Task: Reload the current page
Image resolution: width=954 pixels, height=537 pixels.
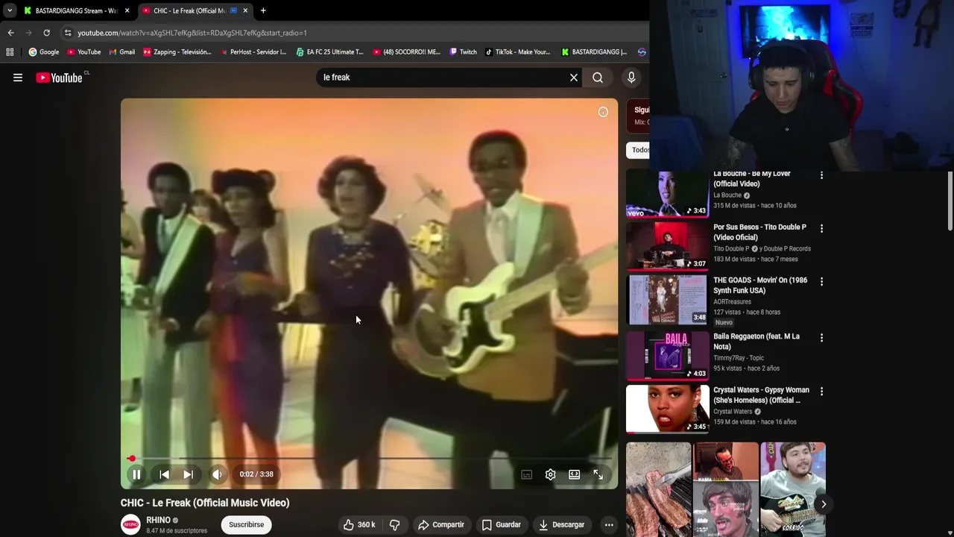Action: click(x=46, y=33)
